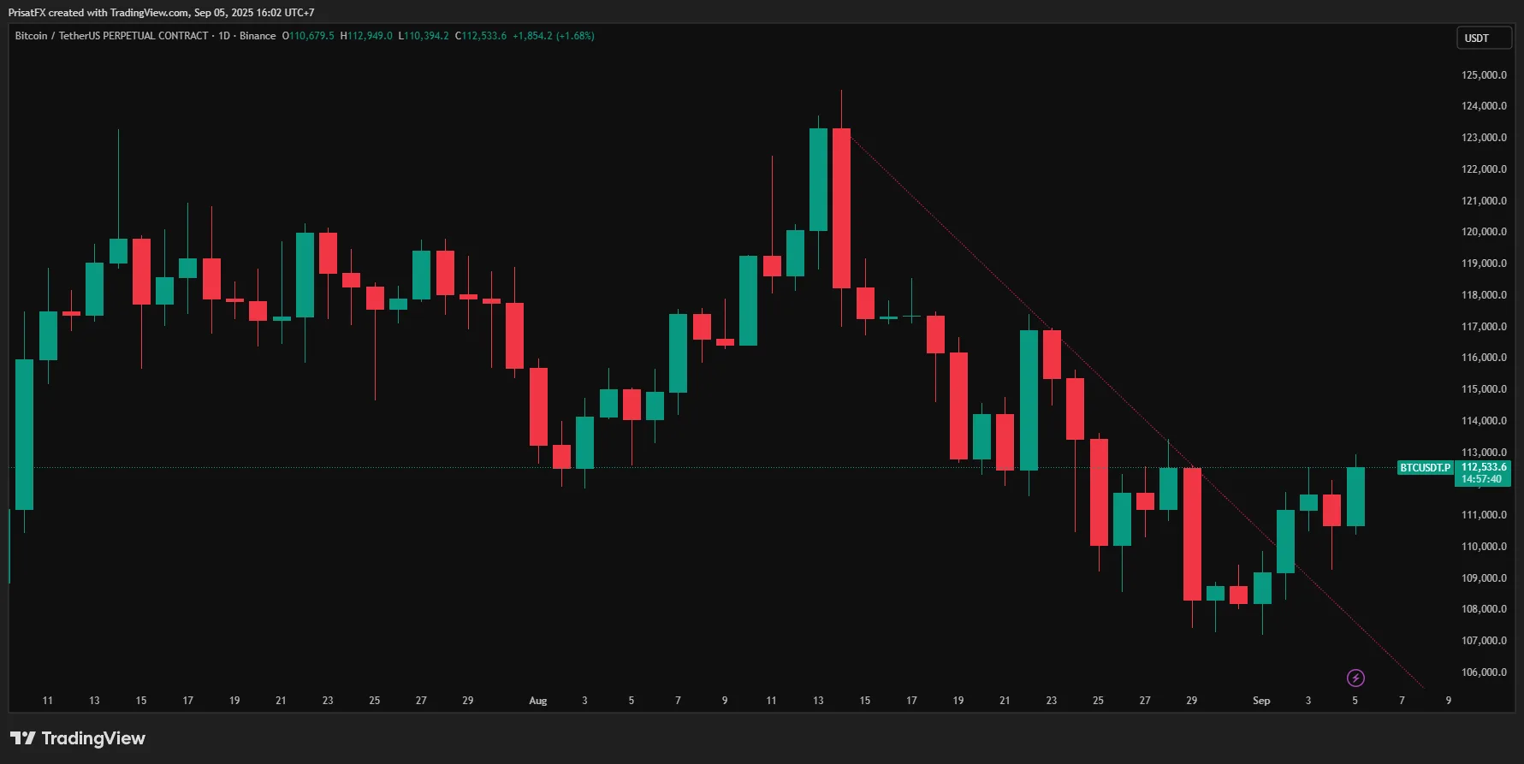
Task: Select the open value O110,679.5
Action: point(308,36)
